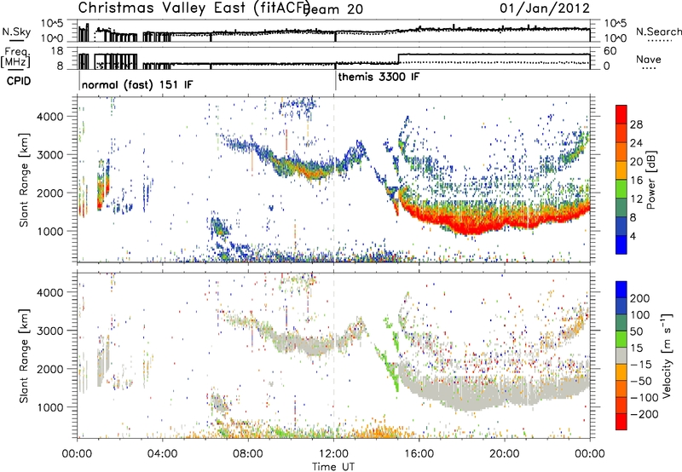The height and width of the screenshot is (472, 682).
Task: Click the '4000' tick of power panel
Action: [x=50, y=117]
